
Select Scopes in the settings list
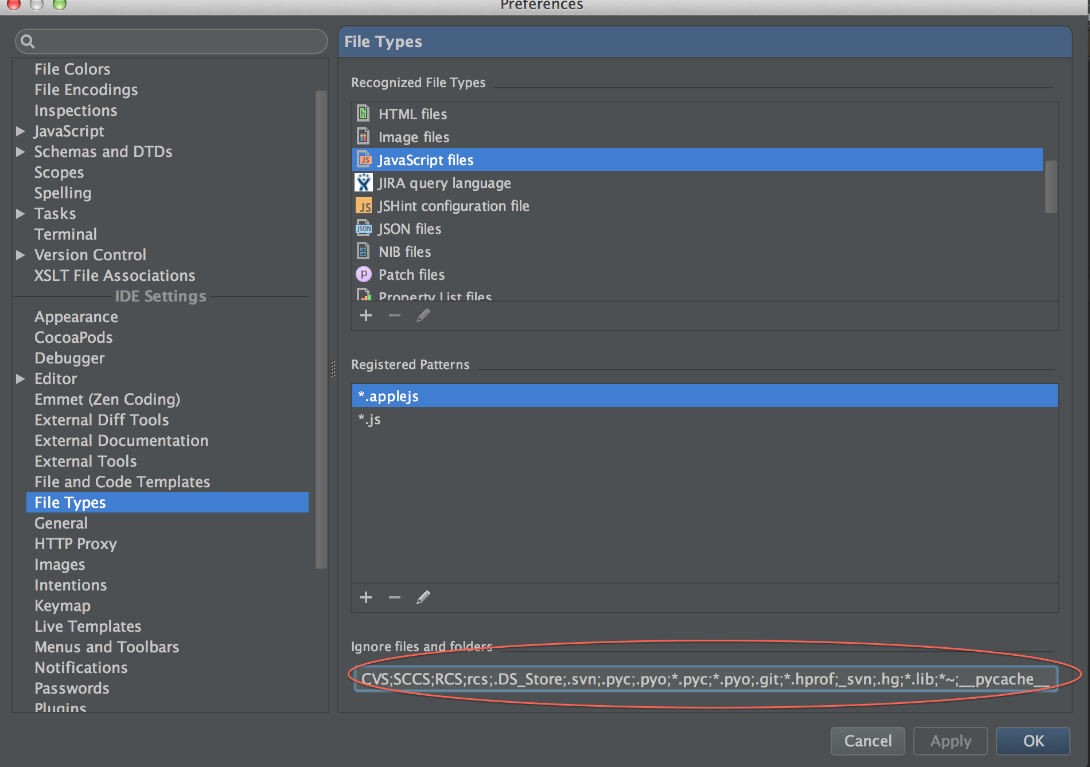pos(59,173)
